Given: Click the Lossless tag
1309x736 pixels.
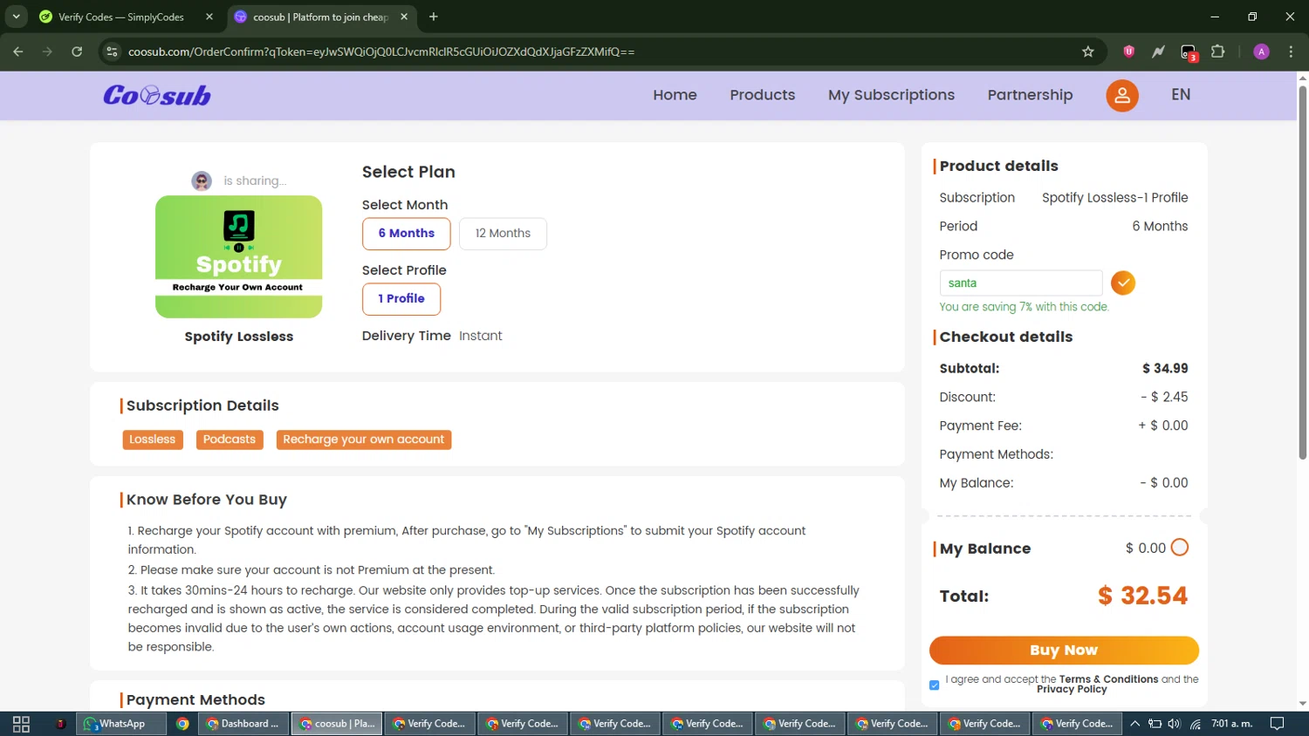Looking at the screenshot, I should 153,440.
